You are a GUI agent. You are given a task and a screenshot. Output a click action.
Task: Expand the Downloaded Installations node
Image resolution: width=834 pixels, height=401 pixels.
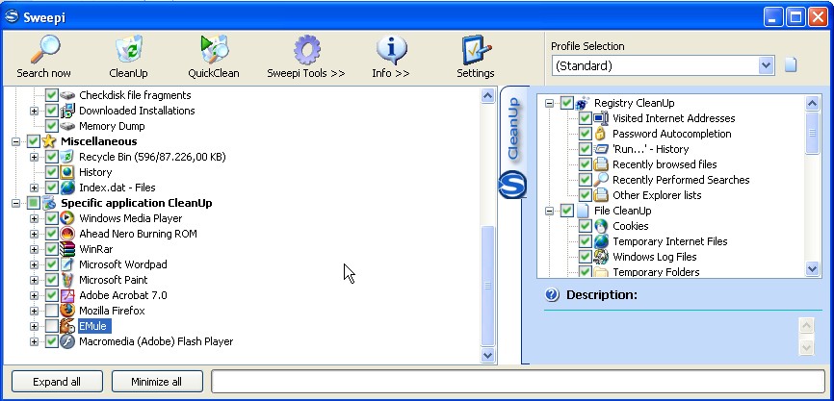pos(34,111)
